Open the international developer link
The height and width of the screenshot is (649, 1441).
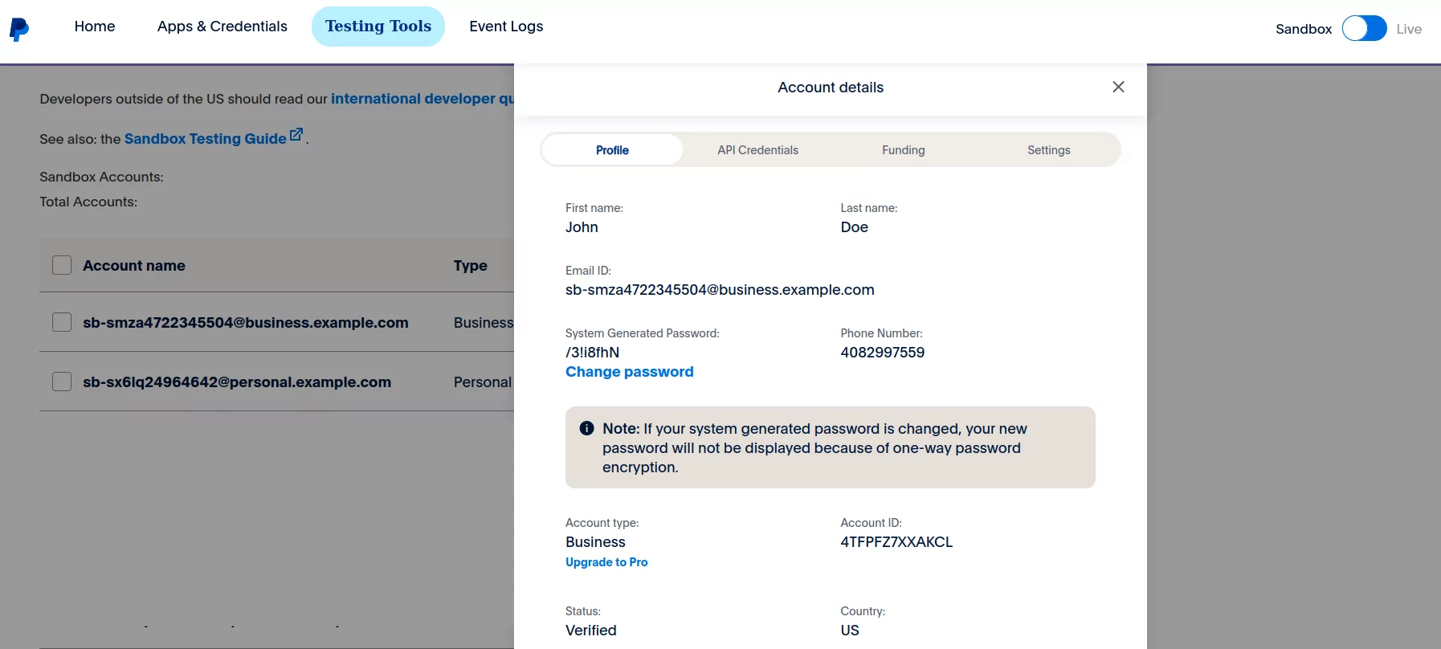coord(423,99)
